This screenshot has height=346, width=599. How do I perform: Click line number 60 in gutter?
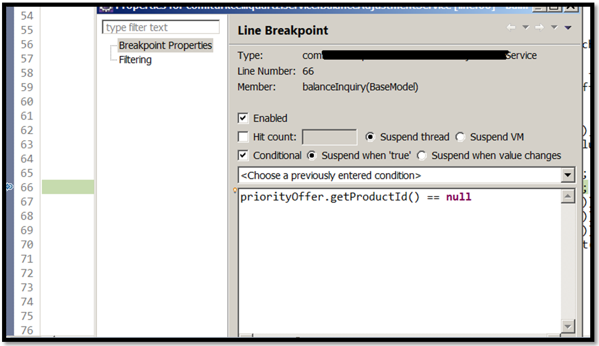point(27,102)
